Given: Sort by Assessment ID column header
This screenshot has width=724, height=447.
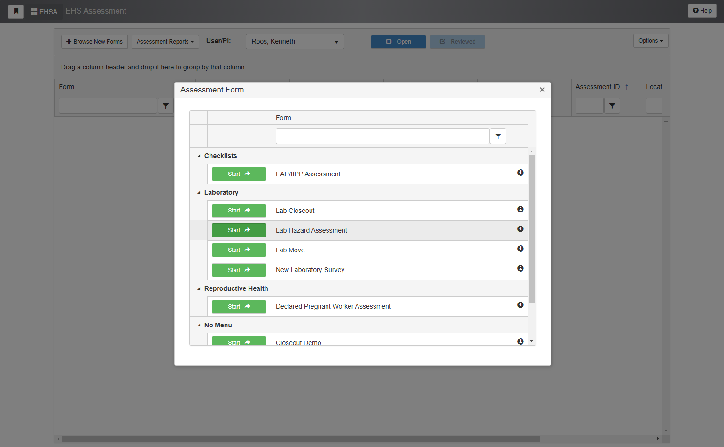Looking at the screenshot, I should tap(598, 87).
